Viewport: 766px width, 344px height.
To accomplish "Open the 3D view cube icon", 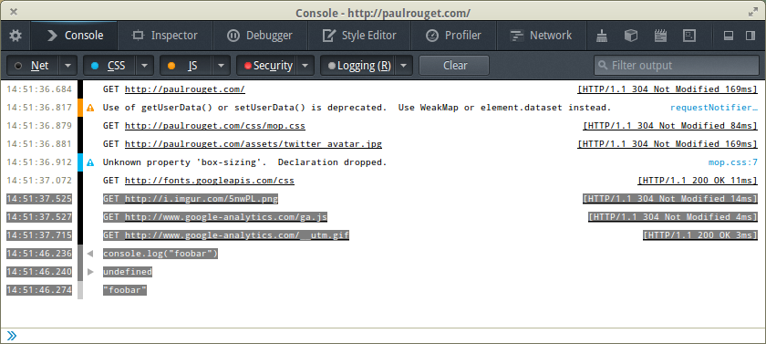I will click(x=631, y=36).
